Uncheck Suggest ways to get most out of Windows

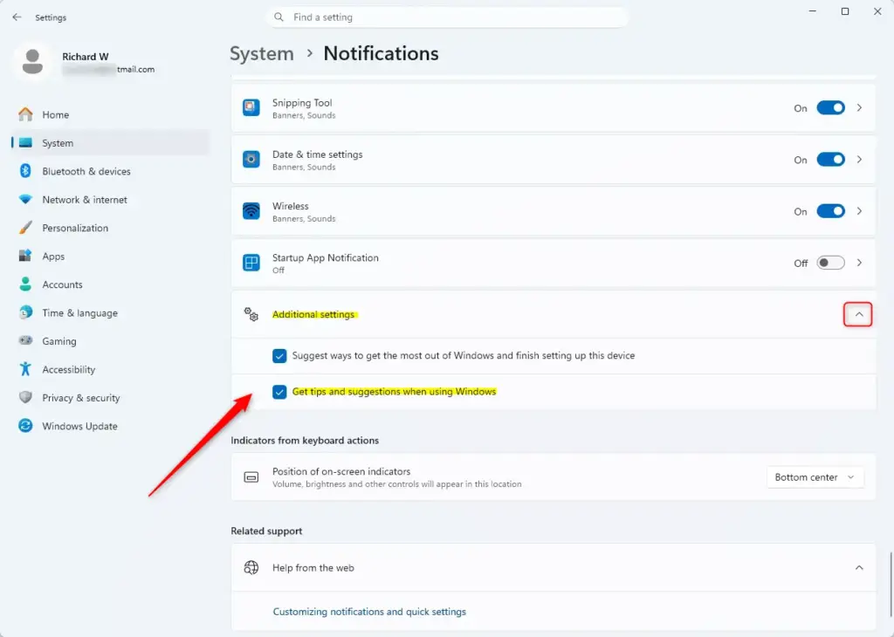(x=279, y=355)
